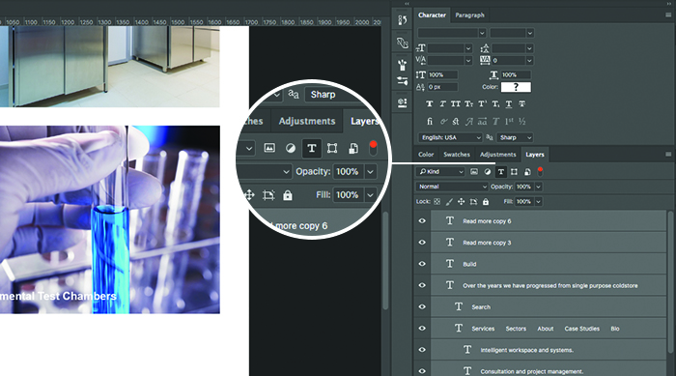Screen dimensions: 676x376
Task: Hide the Services Sectors About layer
Action: coord(422,329)
